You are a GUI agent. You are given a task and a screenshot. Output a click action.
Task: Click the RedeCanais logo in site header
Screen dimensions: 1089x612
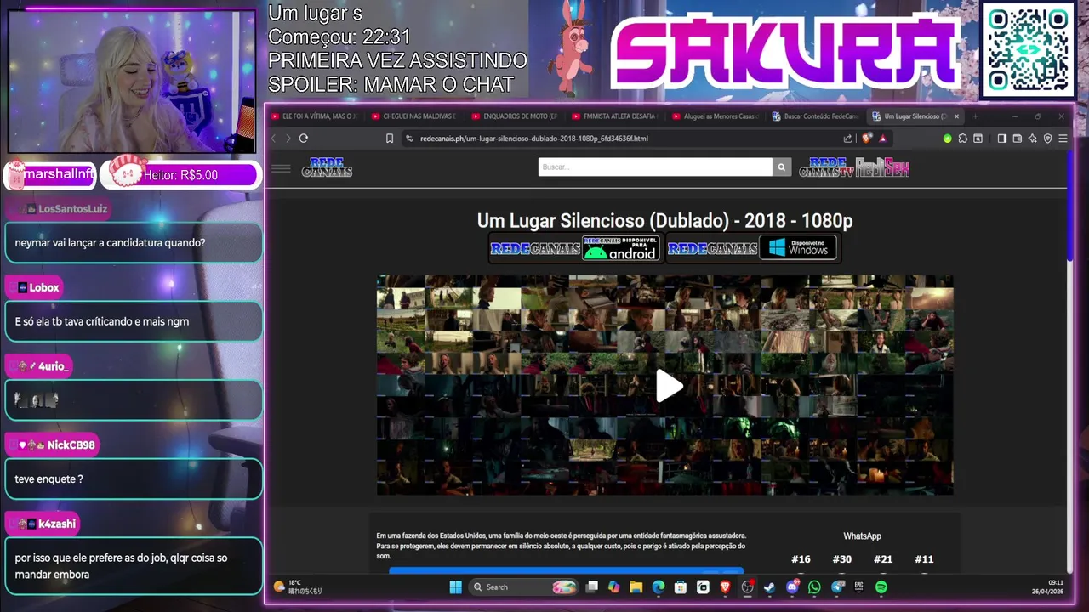[x=327, y=167]
